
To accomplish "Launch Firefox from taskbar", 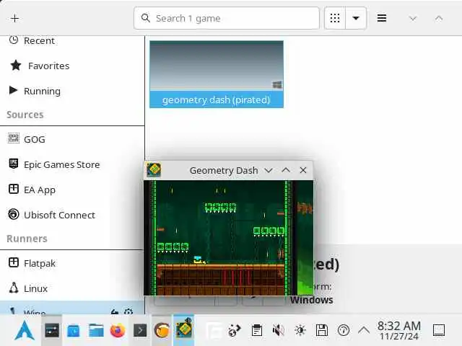I will (118, 330).
